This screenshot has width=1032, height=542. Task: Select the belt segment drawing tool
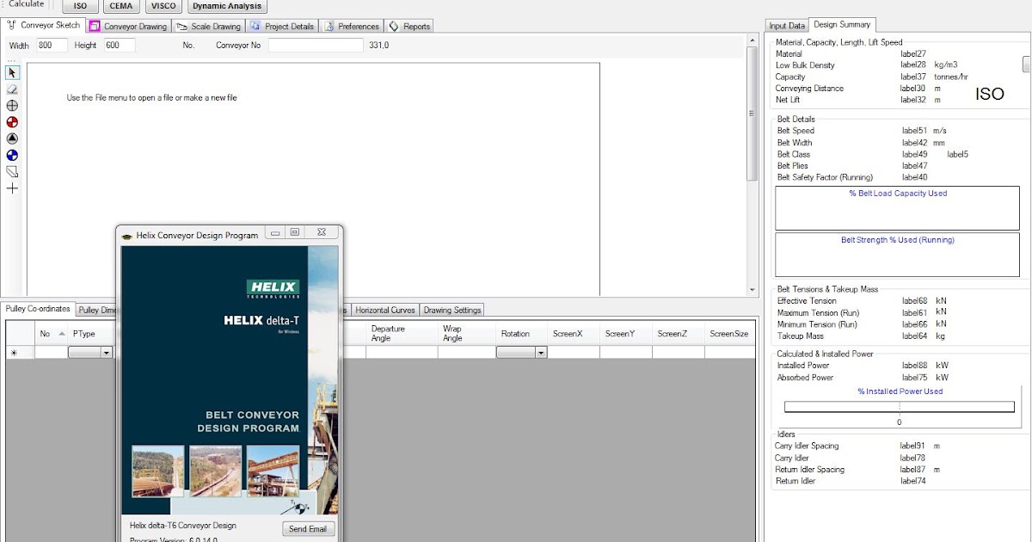point(12,171)
